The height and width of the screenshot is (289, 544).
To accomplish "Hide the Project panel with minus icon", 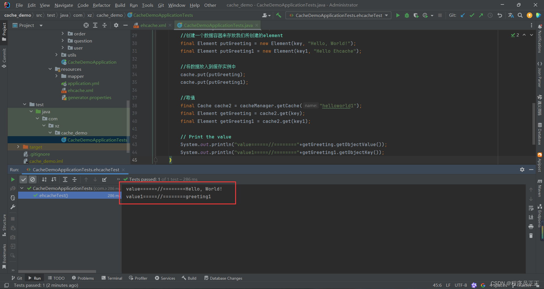I will click(x=125, y=25).
